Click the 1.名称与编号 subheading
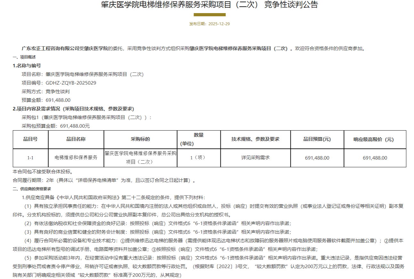 tap(27, 66)
